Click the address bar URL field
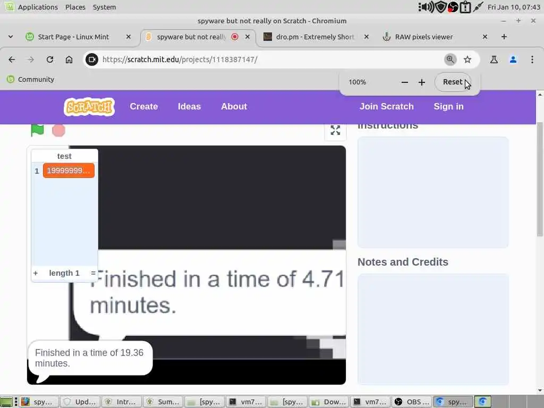This screenshot has width=544, height=408. pos(270,59)
